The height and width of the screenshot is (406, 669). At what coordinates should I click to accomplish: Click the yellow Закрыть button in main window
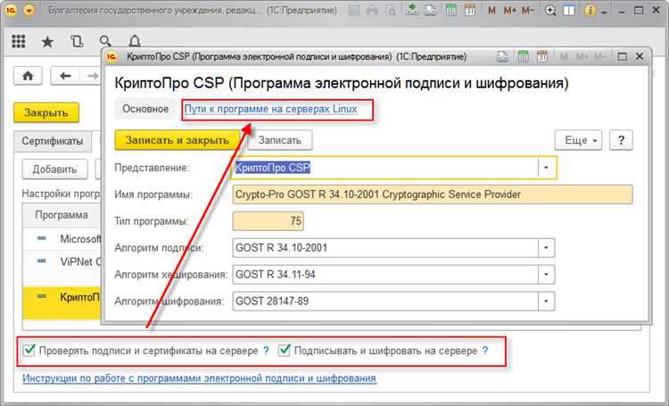[x=46, y=112]
